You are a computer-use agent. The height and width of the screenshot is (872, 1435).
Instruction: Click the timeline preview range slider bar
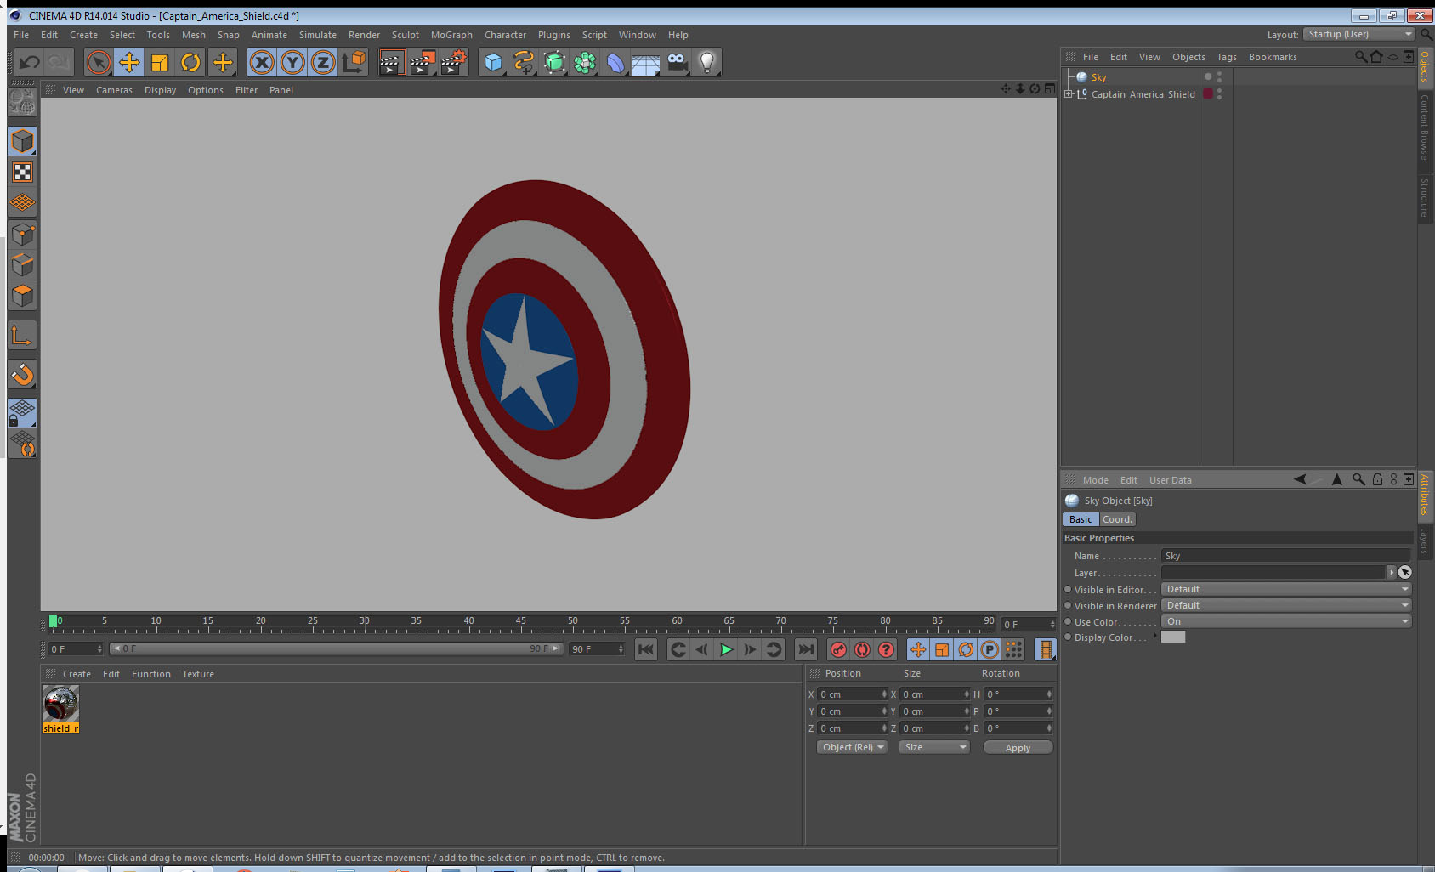[x=337, y=648]
